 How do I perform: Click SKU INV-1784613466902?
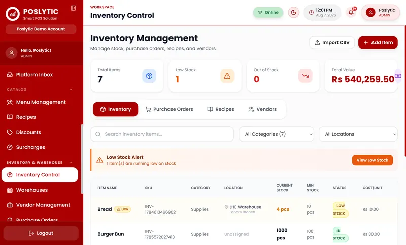pos(160,209)
